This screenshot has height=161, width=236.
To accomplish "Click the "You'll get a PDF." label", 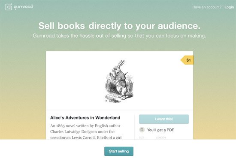I will tap(160, 130).
